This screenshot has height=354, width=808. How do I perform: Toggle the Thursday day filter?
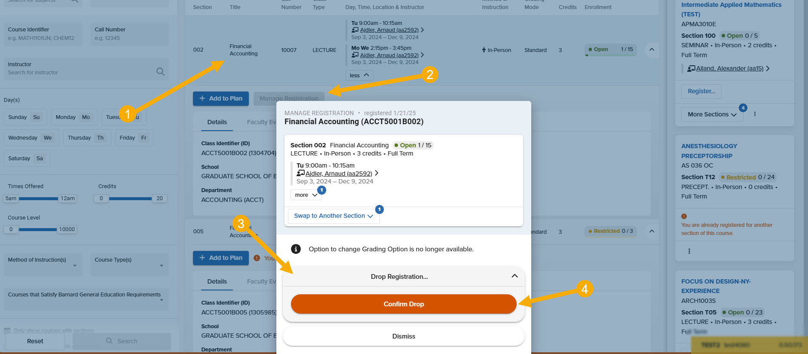86,138
